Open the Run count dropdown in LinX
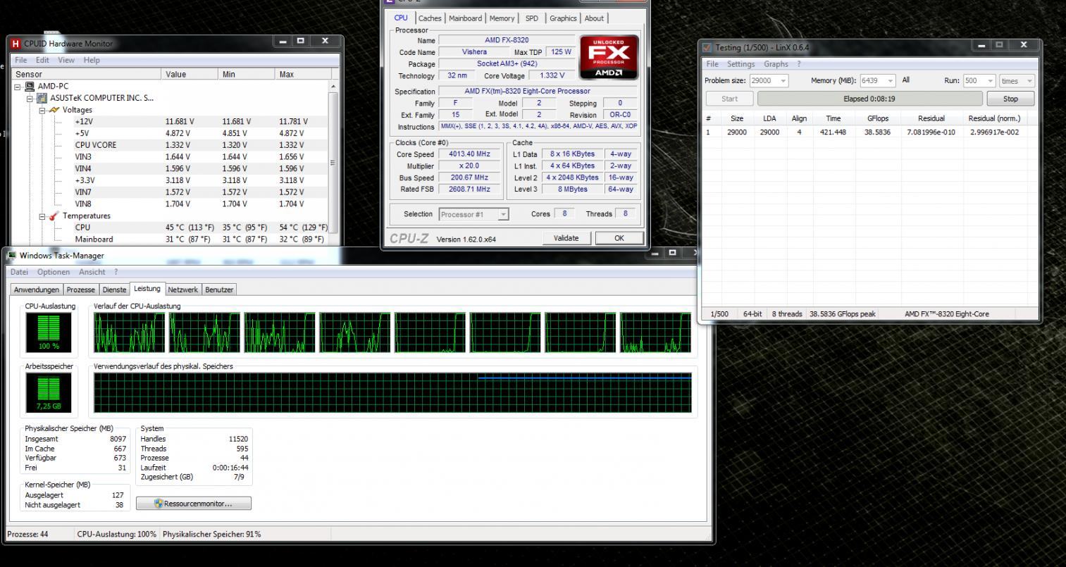The height and width of the screenshot is (567, 1066). tap(991, 81)
